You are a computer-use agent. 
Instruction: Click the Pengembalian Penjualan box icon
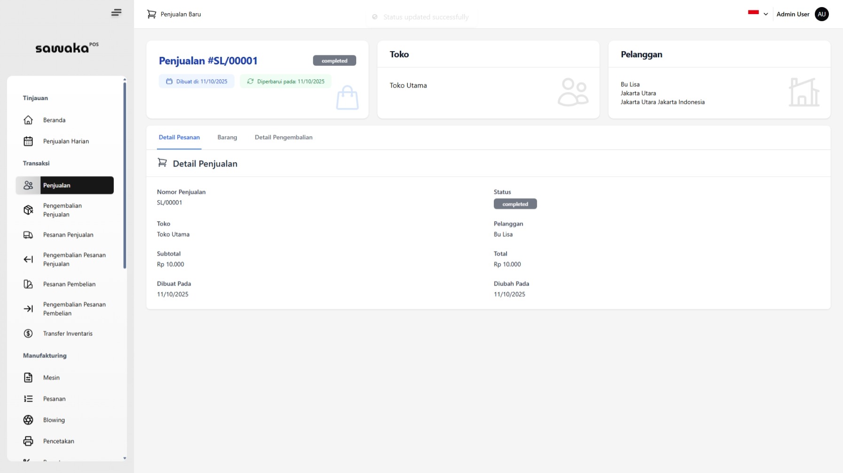pyautogui.click(x=28, y=210)
